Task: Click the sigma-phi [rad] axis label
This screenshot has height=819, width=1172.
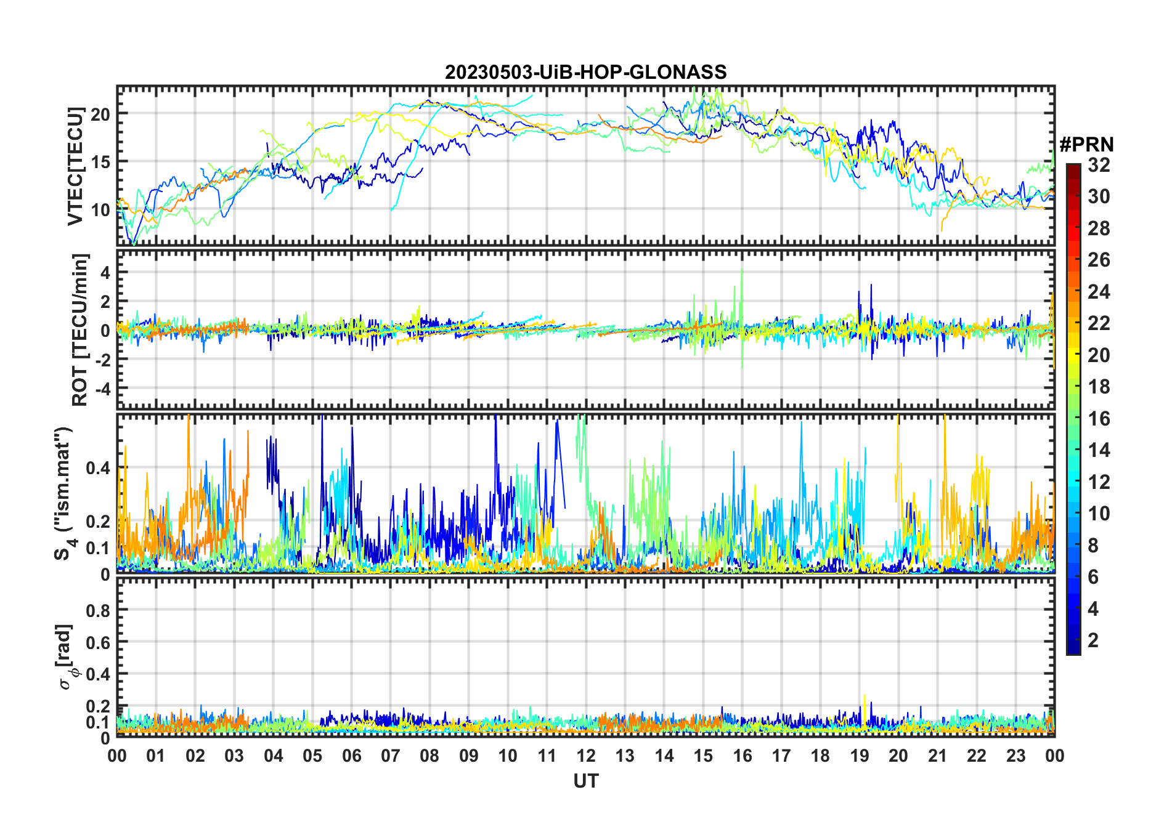Action: pos(67,657)
